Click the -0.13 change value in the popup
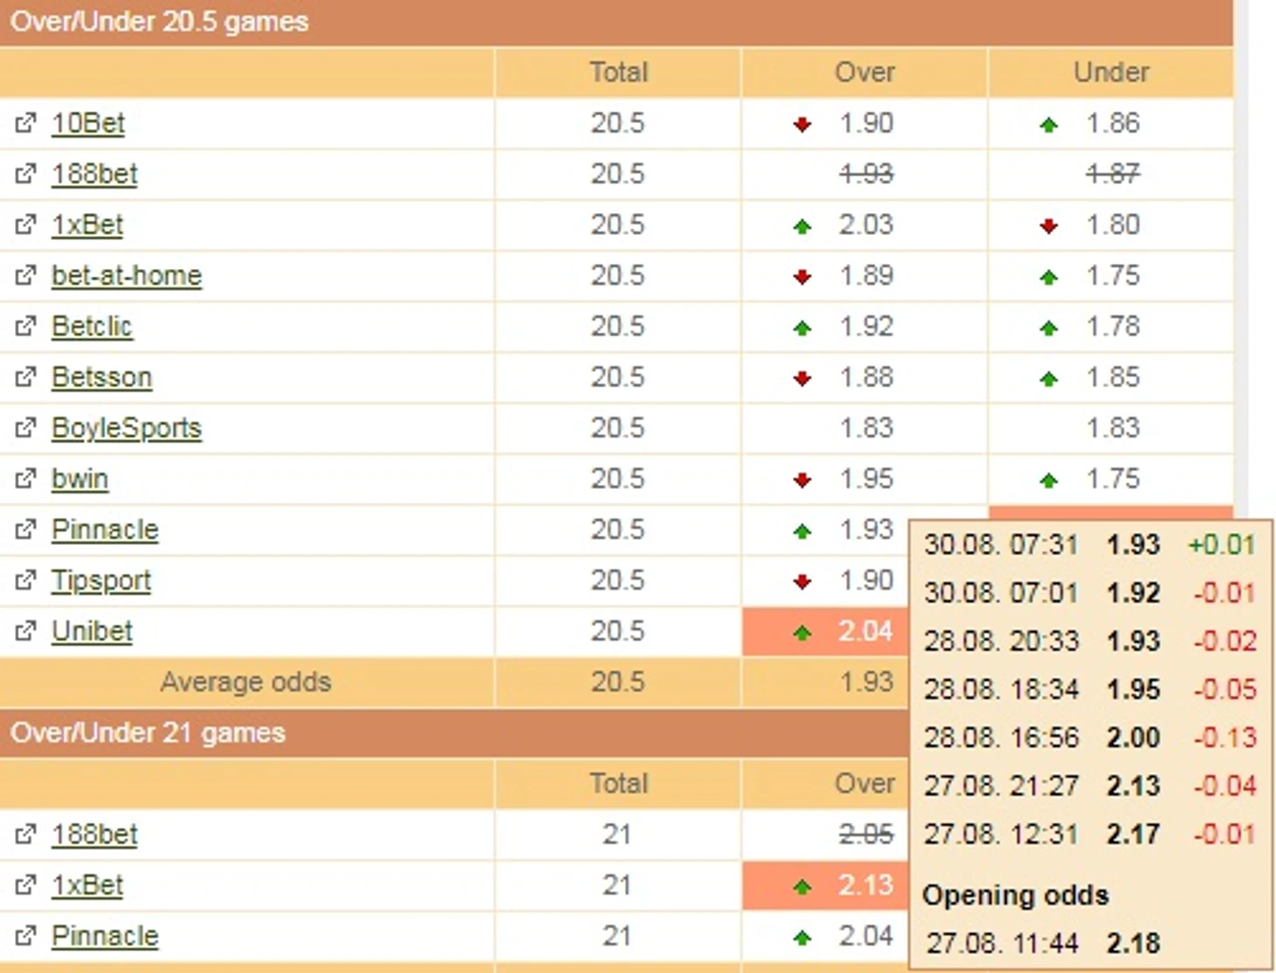Viewport: 1276px width, 973px height. pyautogui.click(x=1225, y=737)
